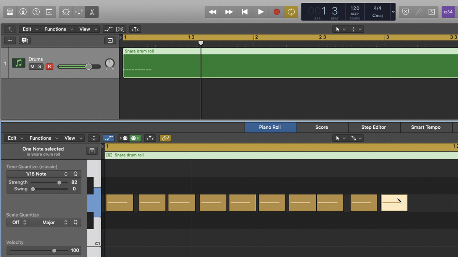Image resolution: width=458 pixels, height=257 pixels.
Task: Click the Swing slider
Action: point(48,189)
